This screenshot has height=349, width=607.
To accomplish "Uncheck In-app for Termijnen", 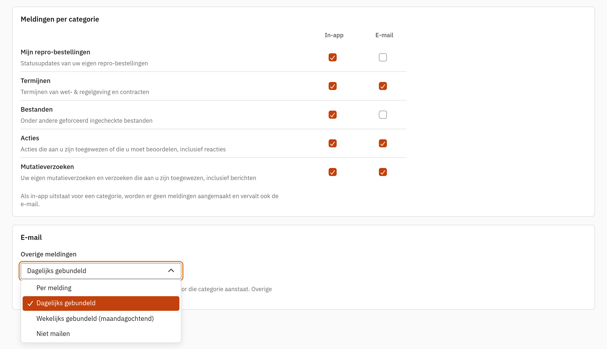I will [x=332, y=86].
